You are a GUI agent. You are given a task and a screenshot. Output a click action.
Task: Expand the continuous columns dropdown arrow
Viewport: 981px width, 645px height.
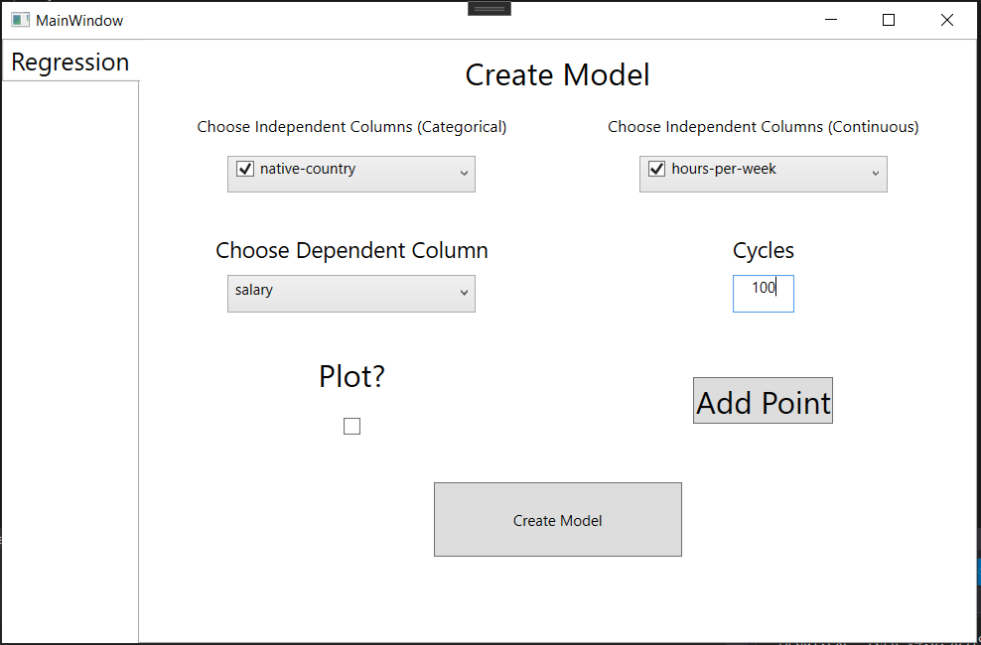pyautogui.click(x=875, y=174)
